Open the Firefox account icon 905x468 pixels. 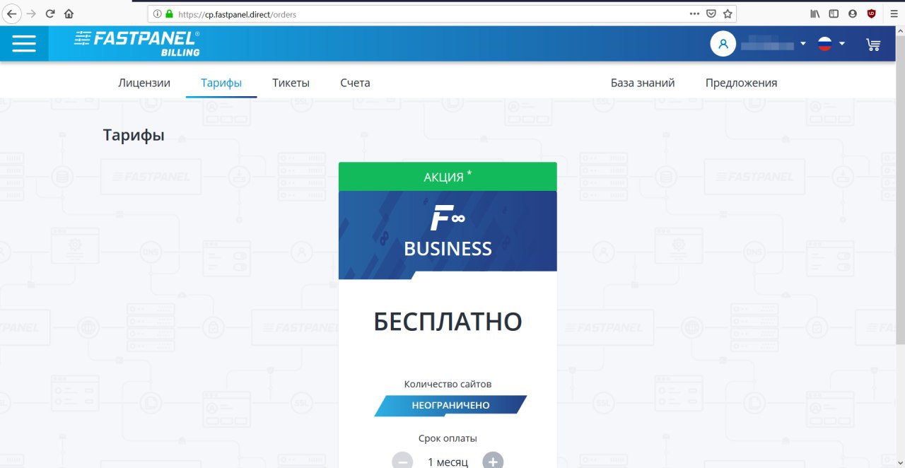853,13
